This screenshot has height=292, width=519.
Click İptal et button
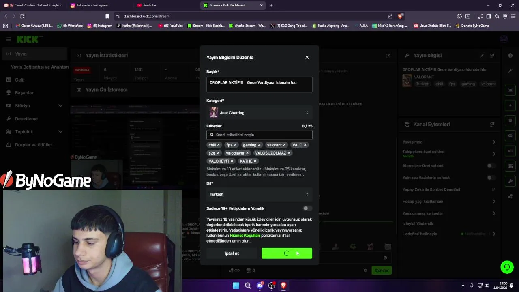(232, 253)
